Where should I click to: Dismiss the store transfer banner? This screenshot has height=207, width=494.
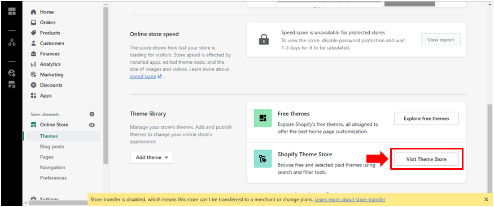point(486,200)
